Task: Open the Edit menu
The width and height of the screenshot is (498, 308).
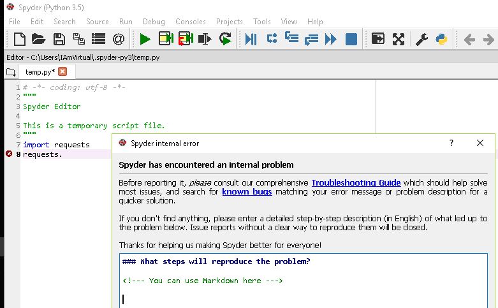Action: [x=37, y=22]
